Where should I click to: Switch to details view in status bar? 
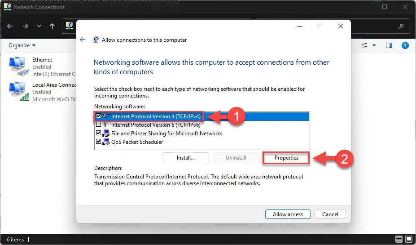pos(399,239)
